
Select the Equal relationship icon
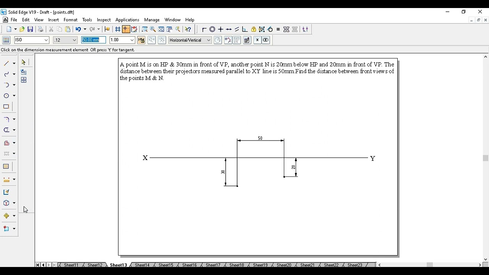pyautogui.click(x=278, y=29)
